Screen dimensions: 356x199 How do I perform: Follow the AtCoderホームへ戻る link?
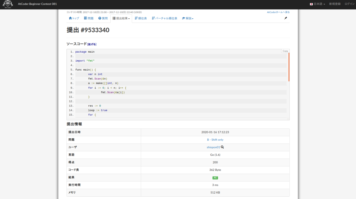[278, 12]
